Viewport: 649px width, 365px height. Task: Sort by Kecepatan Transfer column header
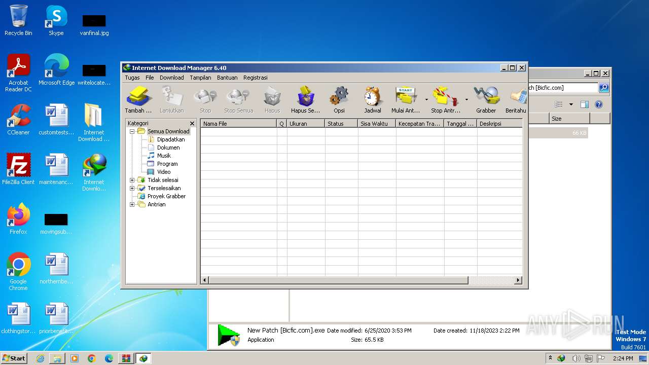(x=420, y=124)
